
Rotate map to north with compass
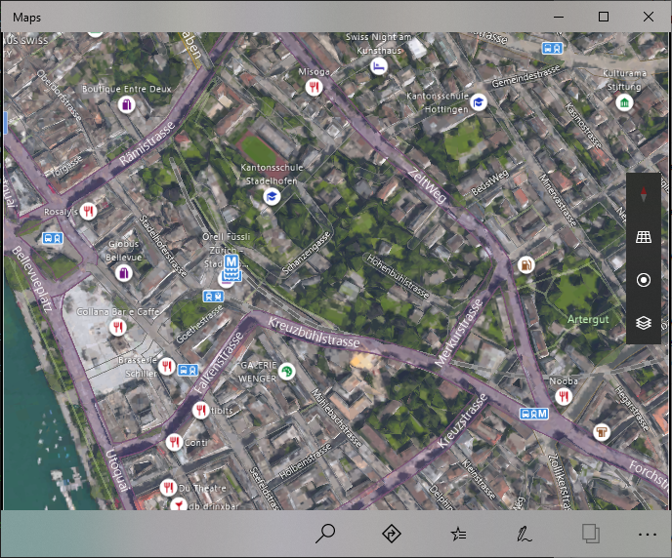tap(643, 195)
